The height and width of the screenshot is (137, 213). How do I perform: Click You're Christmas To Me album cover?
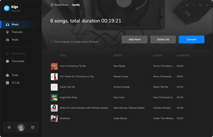click(x=54, y=66)
